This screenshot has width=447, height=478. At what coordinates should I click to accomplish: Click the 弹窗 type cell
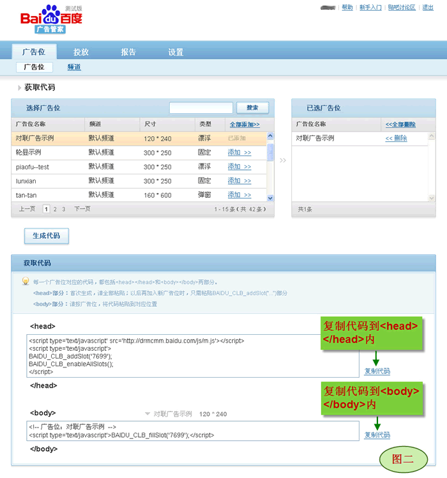pos(204,195)
